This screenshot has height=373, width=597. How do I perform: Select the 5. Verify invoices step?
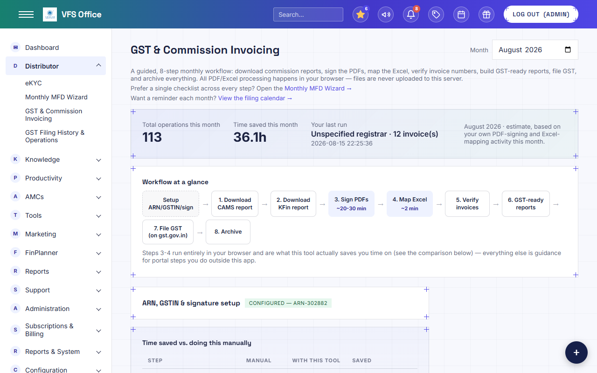tap(467, 204)
